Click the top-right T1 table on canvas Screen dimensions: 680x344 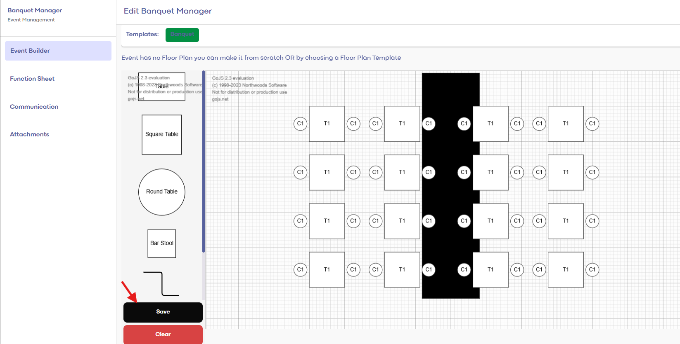coord(565,124)
